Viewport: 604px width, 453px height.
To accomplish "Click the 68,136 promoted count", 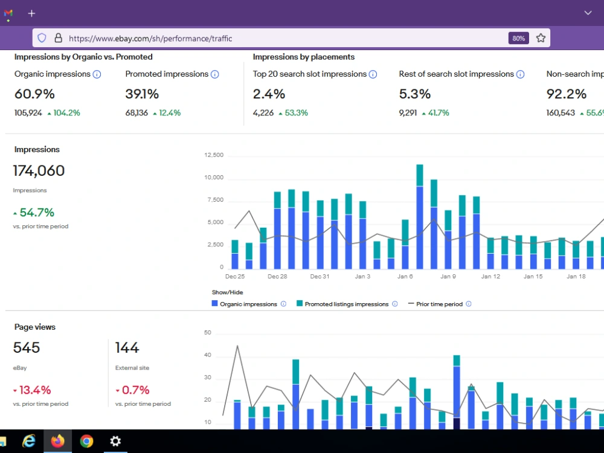I will (137, 113).
